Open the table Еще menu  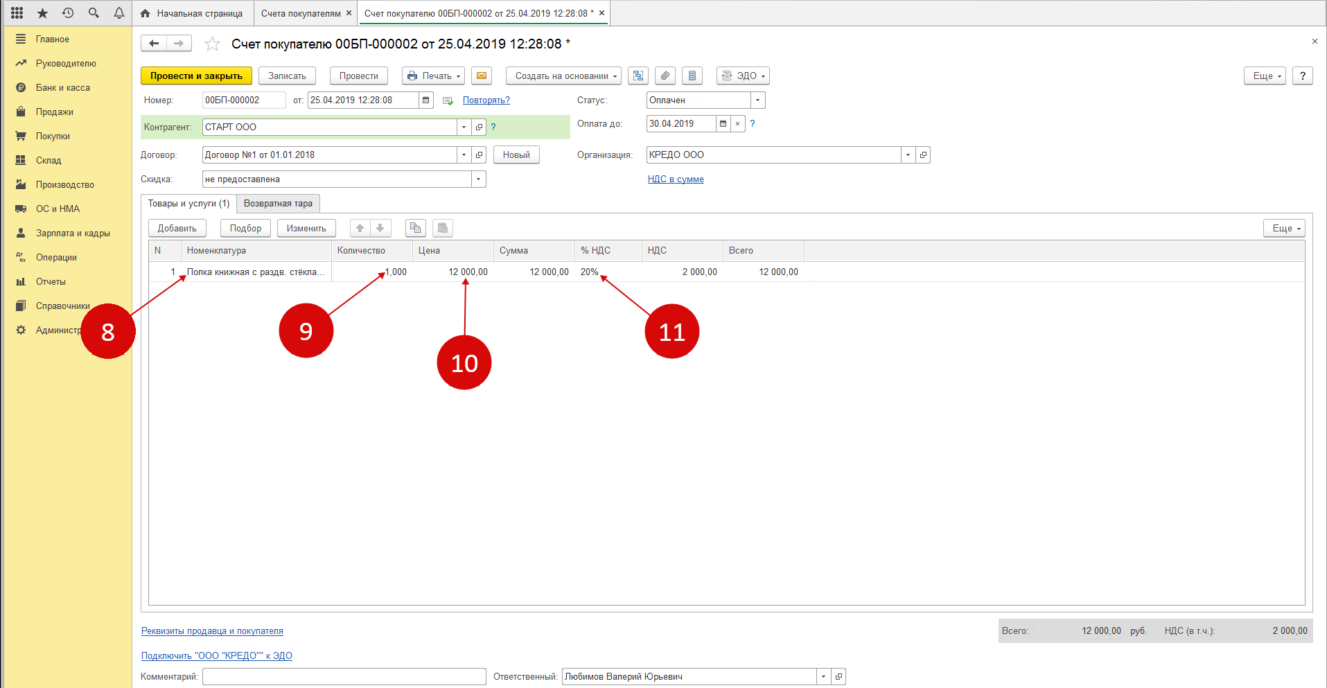click(1285, 228)
